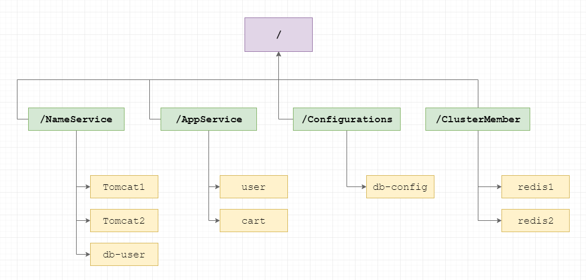The image size is (586, 280).
Task: Click the cart node
Action: [x=254, y=220]
